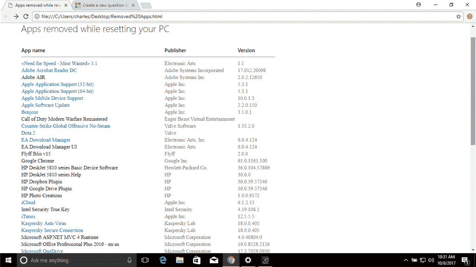The width and height of the screenshot is (476, 267).
Task: Open Kaspersky Anti-Virus link
Action: [44, 224]
